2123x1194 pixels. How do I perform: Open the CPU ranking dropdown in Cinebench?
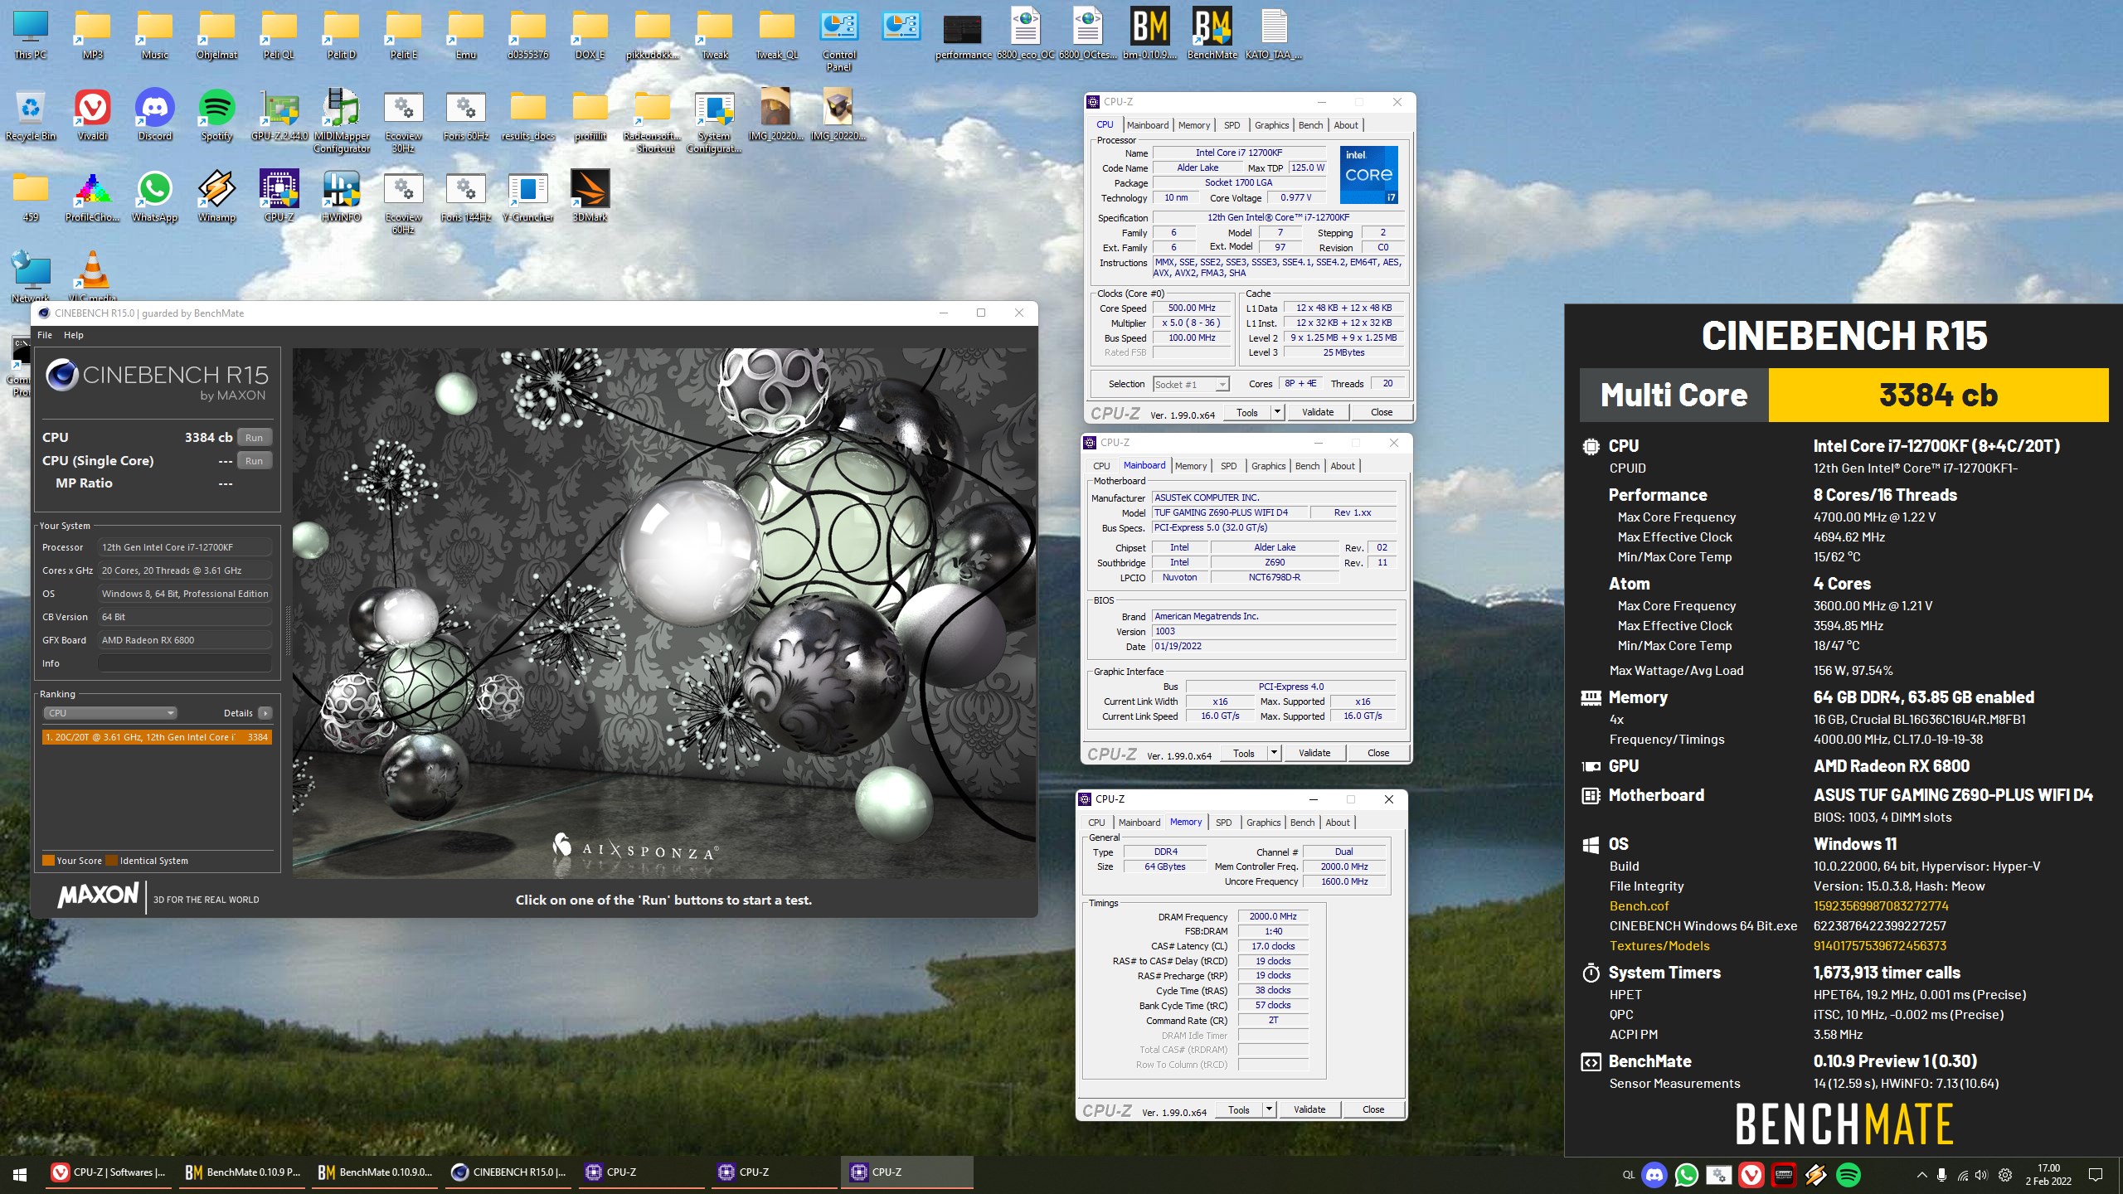[110, 713]
